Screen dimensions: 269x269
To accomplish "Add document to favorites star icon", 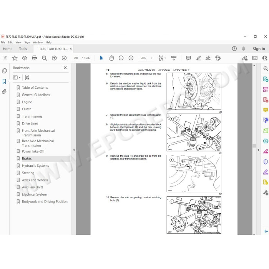I will tap(15, 58).
